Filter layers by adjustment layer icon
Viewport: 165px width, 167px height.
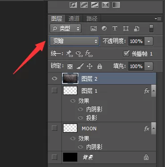[x=104, y=28]
